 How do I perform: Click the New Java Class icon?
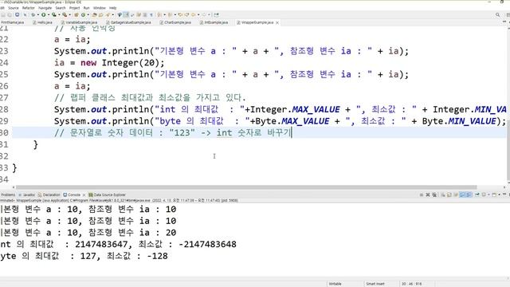click(x=83, y=14)
